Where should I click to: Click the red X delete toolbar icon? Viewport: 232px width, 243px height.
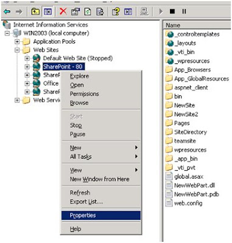point(63,12)
